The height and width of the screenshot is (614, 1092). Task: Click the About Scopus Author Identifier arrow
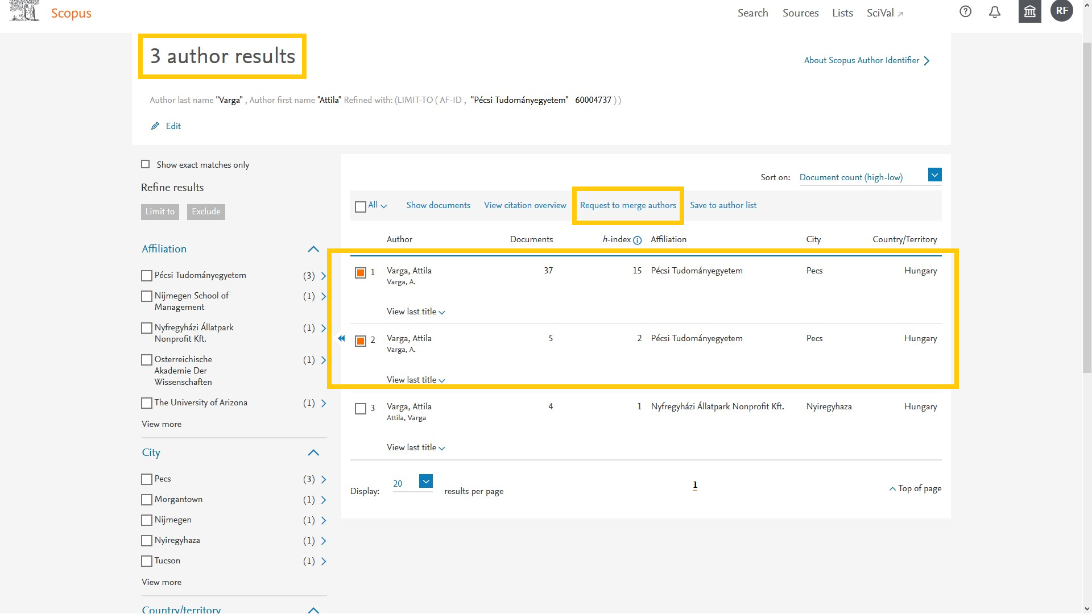926,61
